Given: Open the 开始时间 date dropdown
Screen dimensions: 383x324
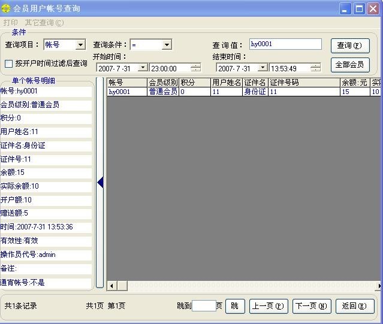Looking at the screenshot, I should (x=143, y=67).
